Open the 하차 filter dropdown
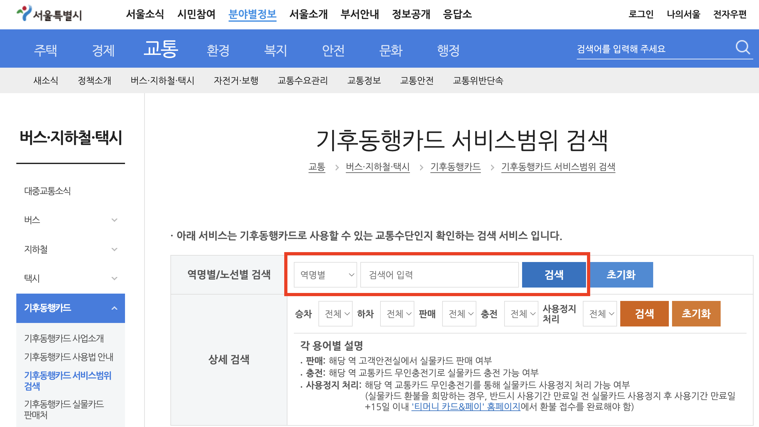Screen dimensions: 759x427 coord(397,314)
